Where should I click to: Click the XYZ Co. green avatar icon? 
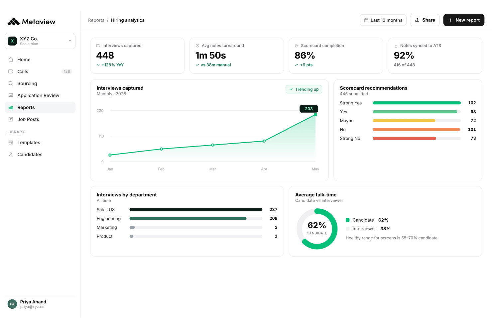12,41
